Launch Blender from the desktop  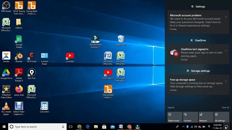point(19,57)
